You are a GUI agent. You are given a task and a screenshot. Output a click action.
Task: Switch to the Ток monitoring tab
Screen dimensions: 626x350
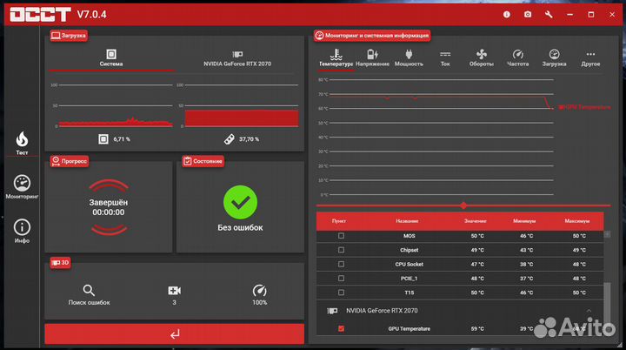(x=445, y=58)
